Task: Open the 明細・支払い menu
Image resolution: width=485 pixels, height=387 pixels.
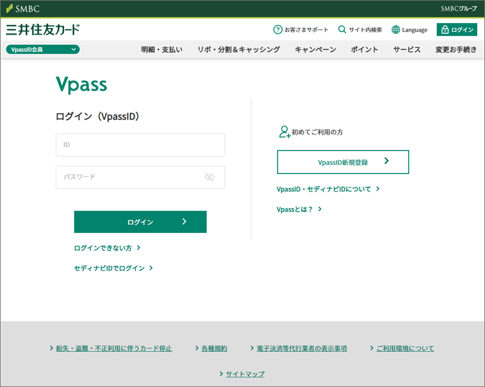Action: point(162,50)
